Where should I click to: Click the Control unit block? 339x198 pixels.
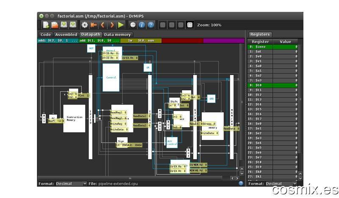point(111,78)
